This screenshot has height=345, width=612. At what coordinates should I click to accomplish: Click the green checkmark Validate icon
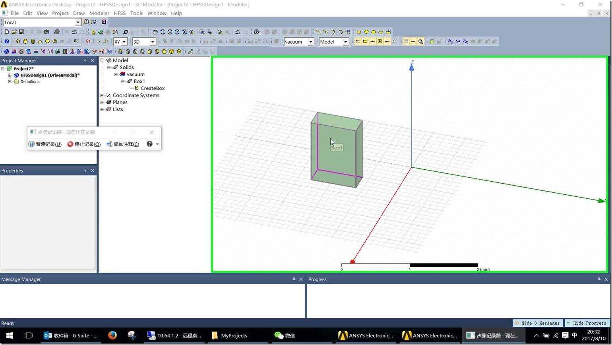pyautogui.click(x=101, y=32)
